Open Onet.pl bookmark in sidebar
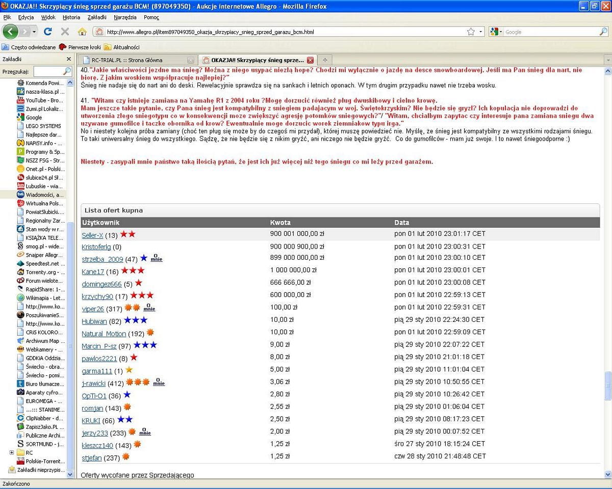Image resolution: width=612 pixels, height=489 pixels. pyautogui.click(x=41, y=169)
